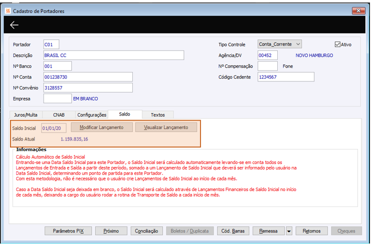
Task: Switch to the CNAB tab
Action: point(59,114)
